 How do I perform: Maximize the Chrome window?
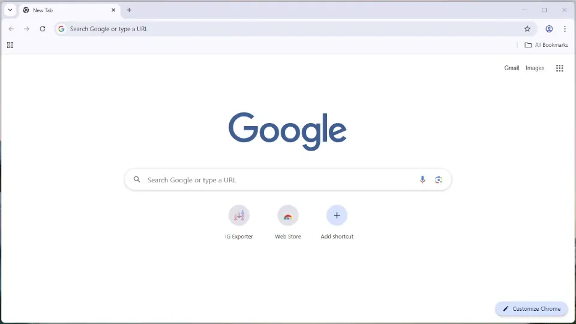click(544, 10)
